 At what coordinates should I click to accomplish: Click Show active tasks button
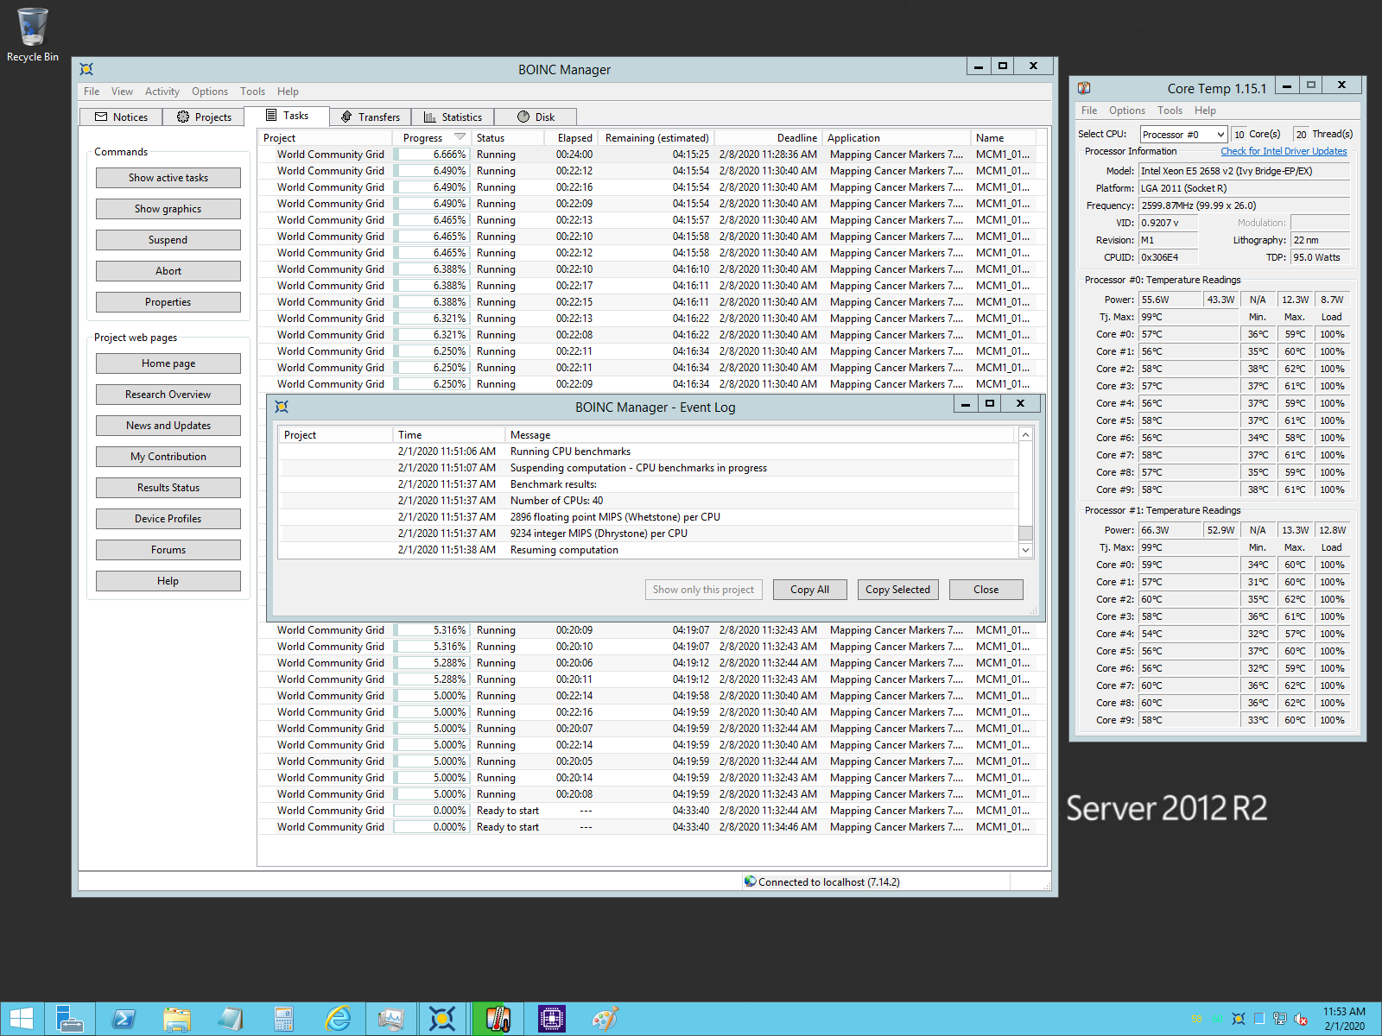pos(168,178)
